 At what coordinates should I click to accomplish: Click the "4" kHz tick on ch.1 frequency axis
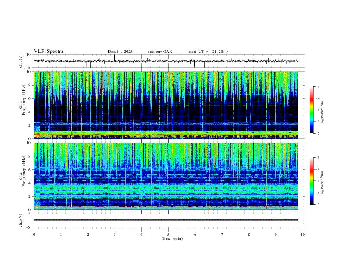pyautogui.click(x=30, y=112)
